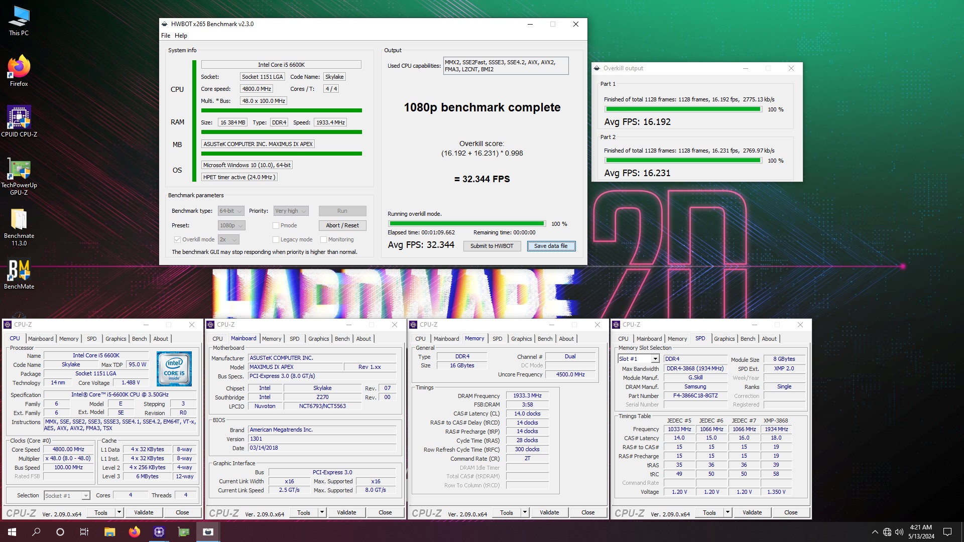Open This PC desktop icon
Viewport: 964px width, 542px height.
19,21
